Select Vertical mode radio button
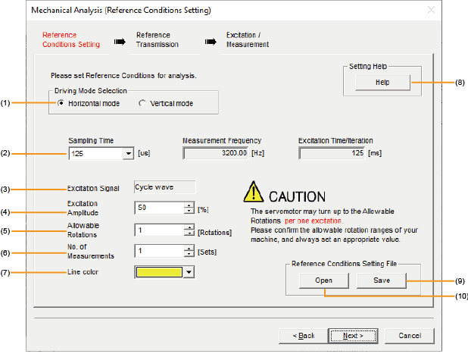The width and height of the screenshot is (468, 354). 142,103
